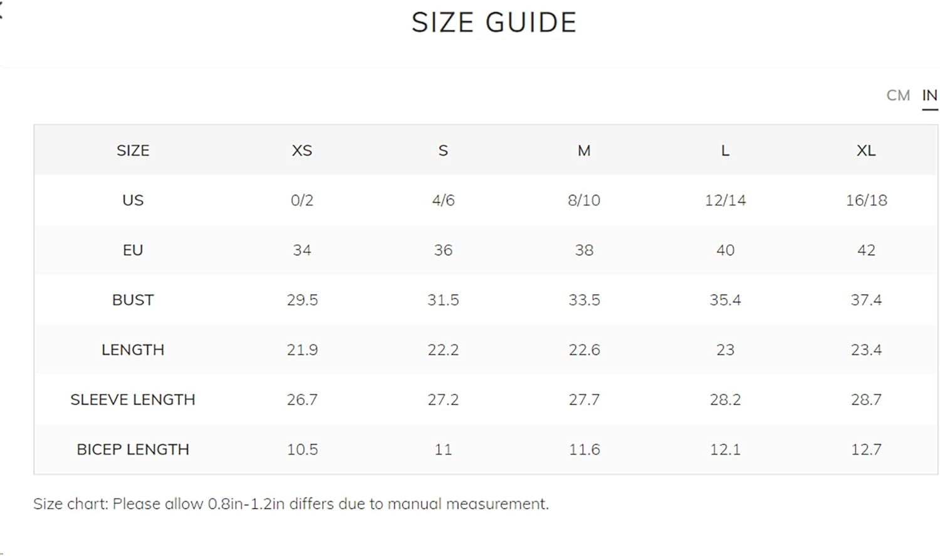
Task: Click the BUST row label
Action: [133, 300]
